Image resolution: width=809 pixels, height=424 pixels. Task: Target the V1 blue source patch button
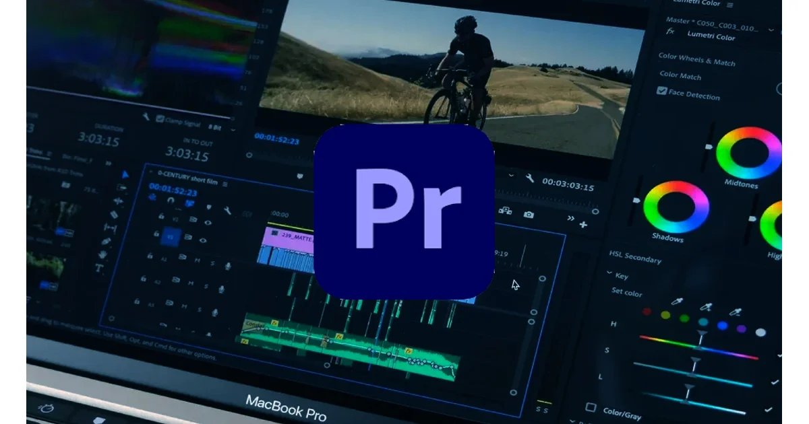click(170, 237)
